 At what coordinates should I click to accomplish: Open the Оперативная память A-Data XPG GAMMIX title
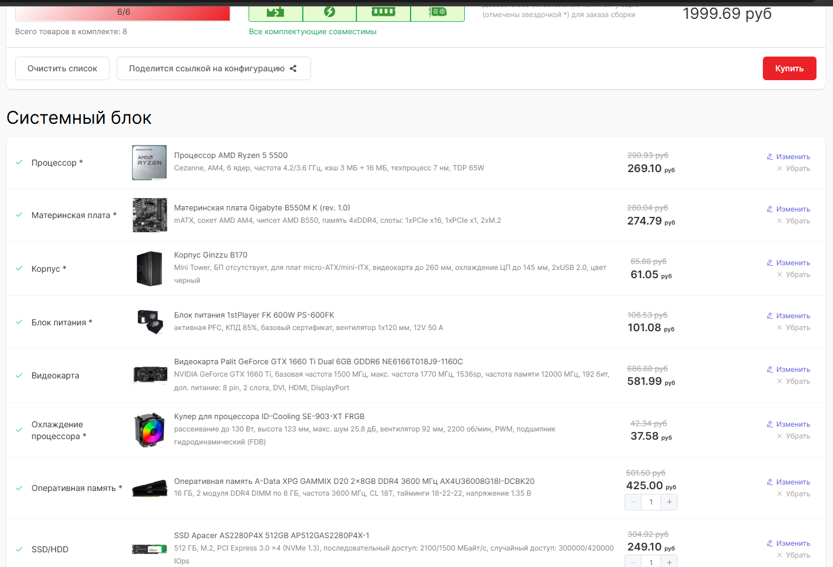[x=354, y=482]
